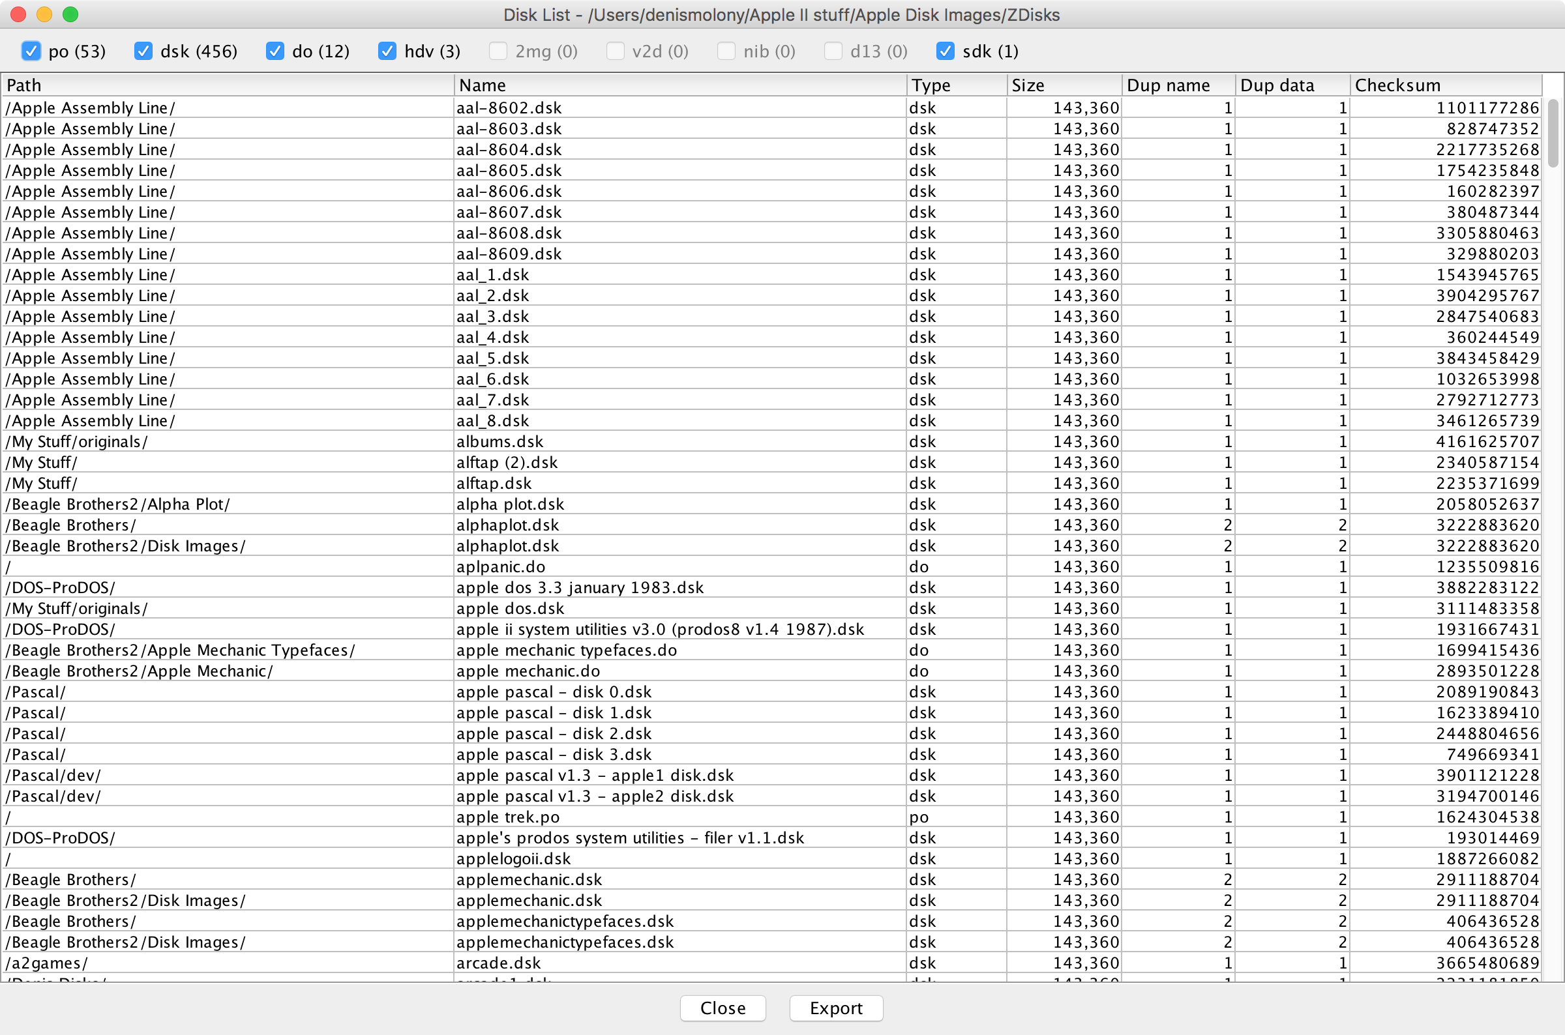Image resolution: width=1565 pixels, height=1035 pixels.
Task: Sort by the Type column header
Action: point(957,85)
